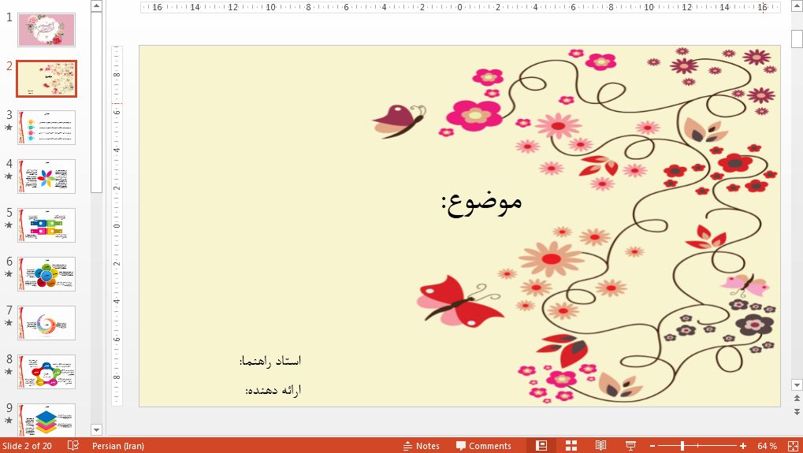Click the موضوع title text on slide
Screen dimensions: 803x453
tap(481, 202)
